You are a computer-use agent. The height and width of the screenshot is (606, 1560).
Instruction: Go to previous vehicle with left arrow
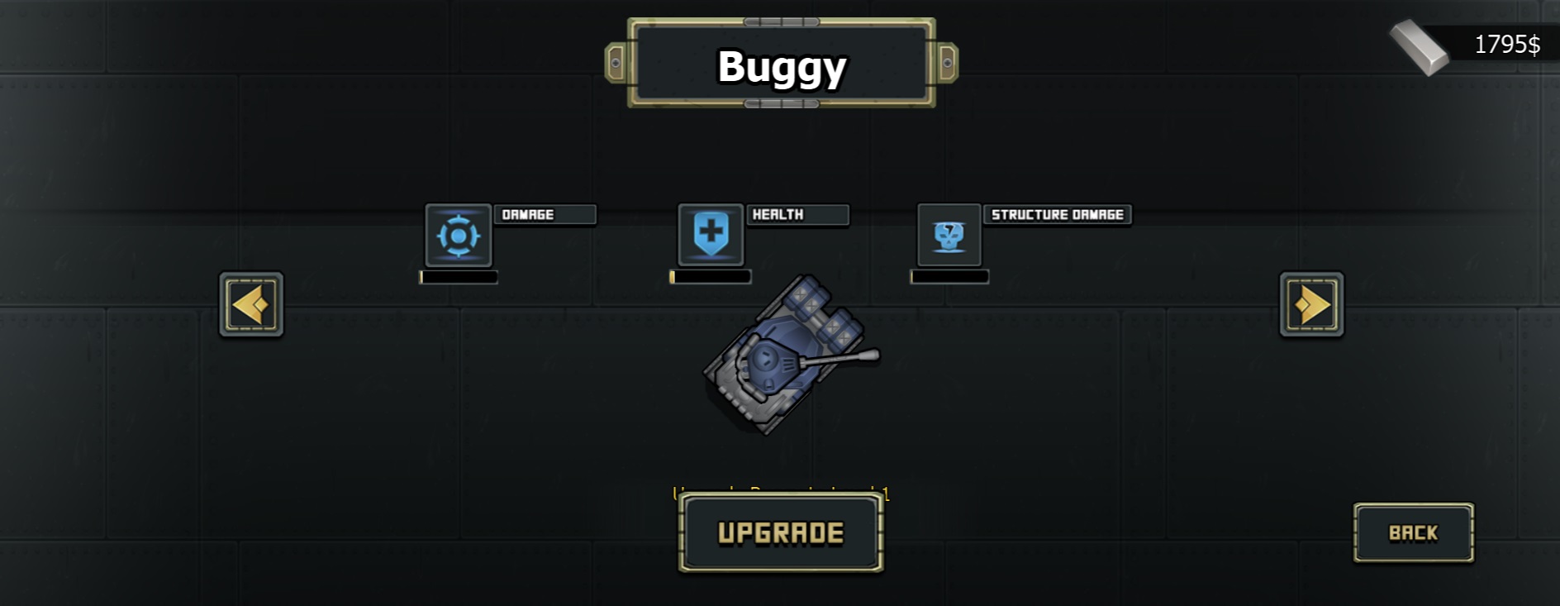click(x=251, y=304)
